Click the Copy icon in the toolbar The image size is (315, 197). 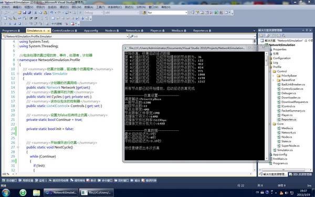(x=40, y=13)
